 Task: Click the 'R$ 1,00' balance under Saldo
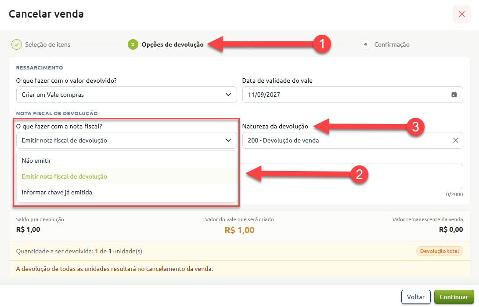(28, 230)
